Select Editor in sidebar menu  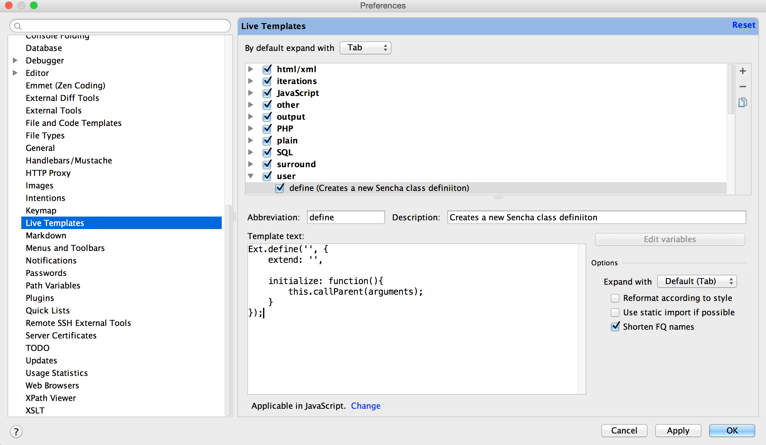tap(37, 72)
